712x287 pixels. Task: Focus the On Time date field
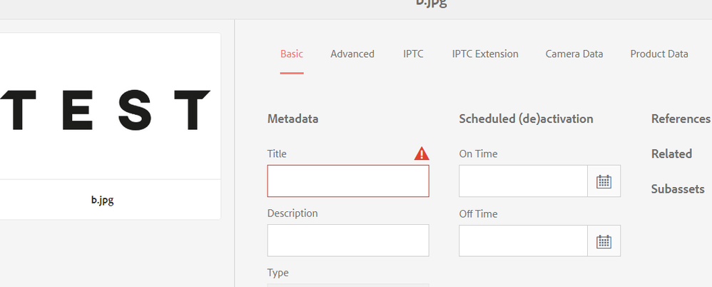[x=523, y=181]
